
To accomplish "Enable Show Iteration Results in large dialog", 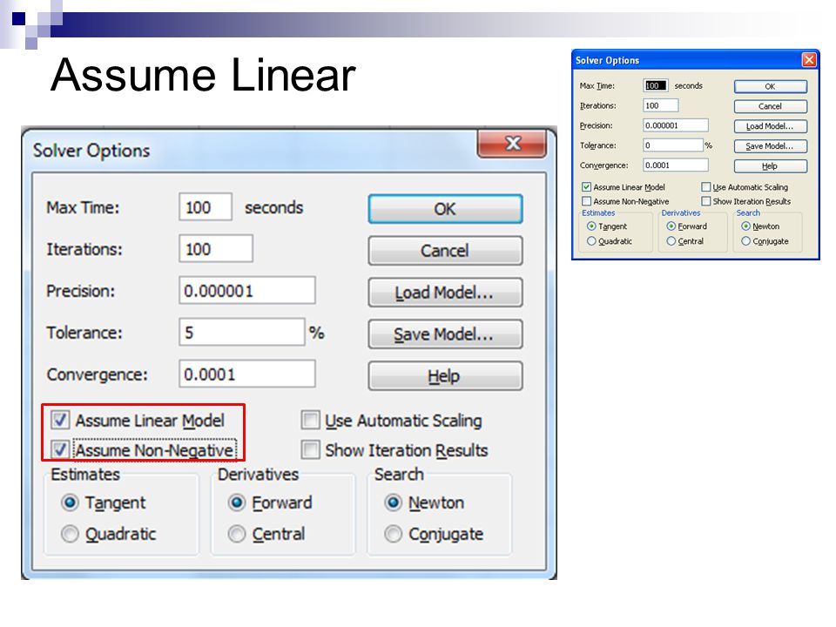I will pyautogui.click(x=310, y=449).
